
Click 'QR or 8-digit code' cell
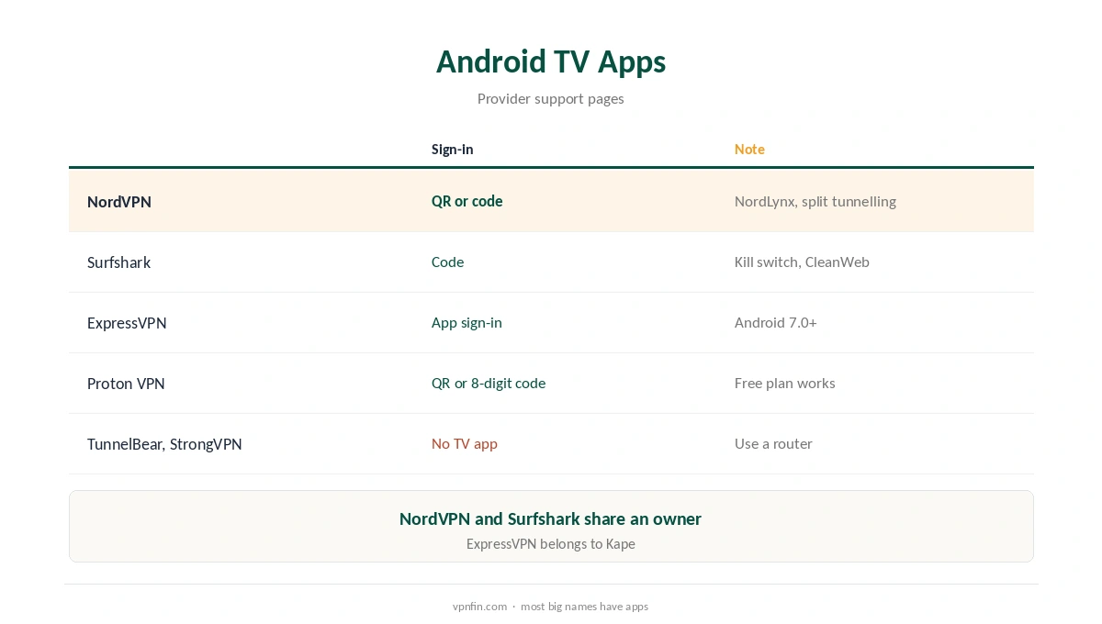point(489,384)
